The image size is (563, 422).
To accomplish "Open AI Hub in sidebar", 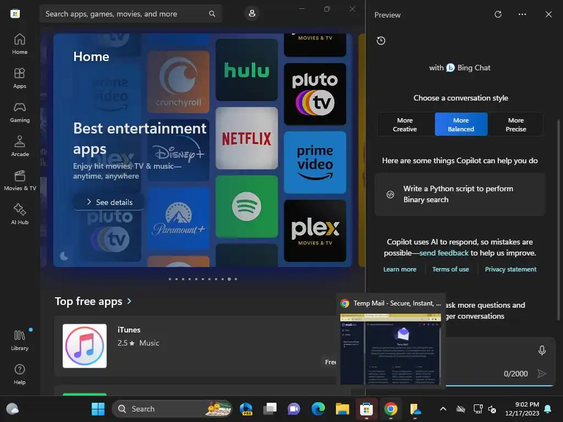I will (x=20, y=214).
